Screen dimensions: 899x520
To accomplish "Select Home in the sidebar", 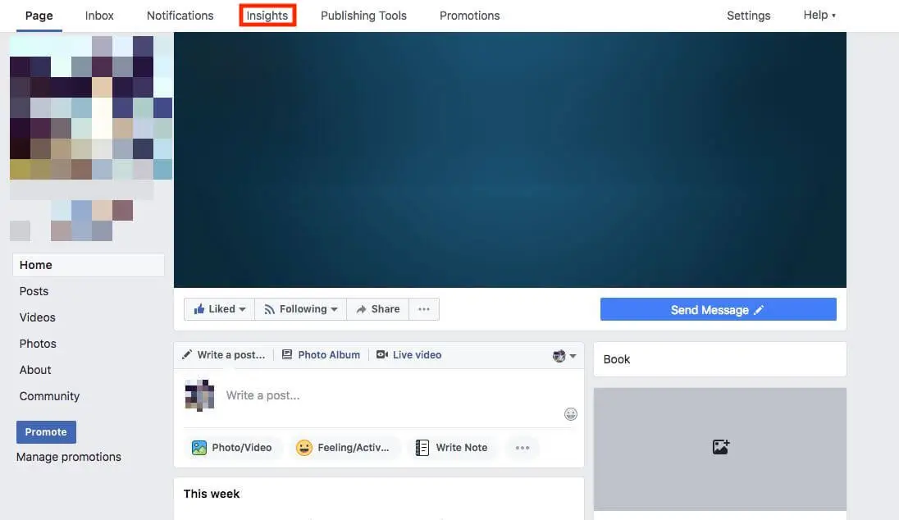I will (89, 265).
